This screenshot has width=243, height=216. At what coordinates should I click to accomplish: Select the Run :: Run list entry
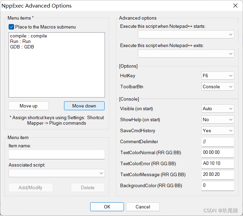click(20, 42)
